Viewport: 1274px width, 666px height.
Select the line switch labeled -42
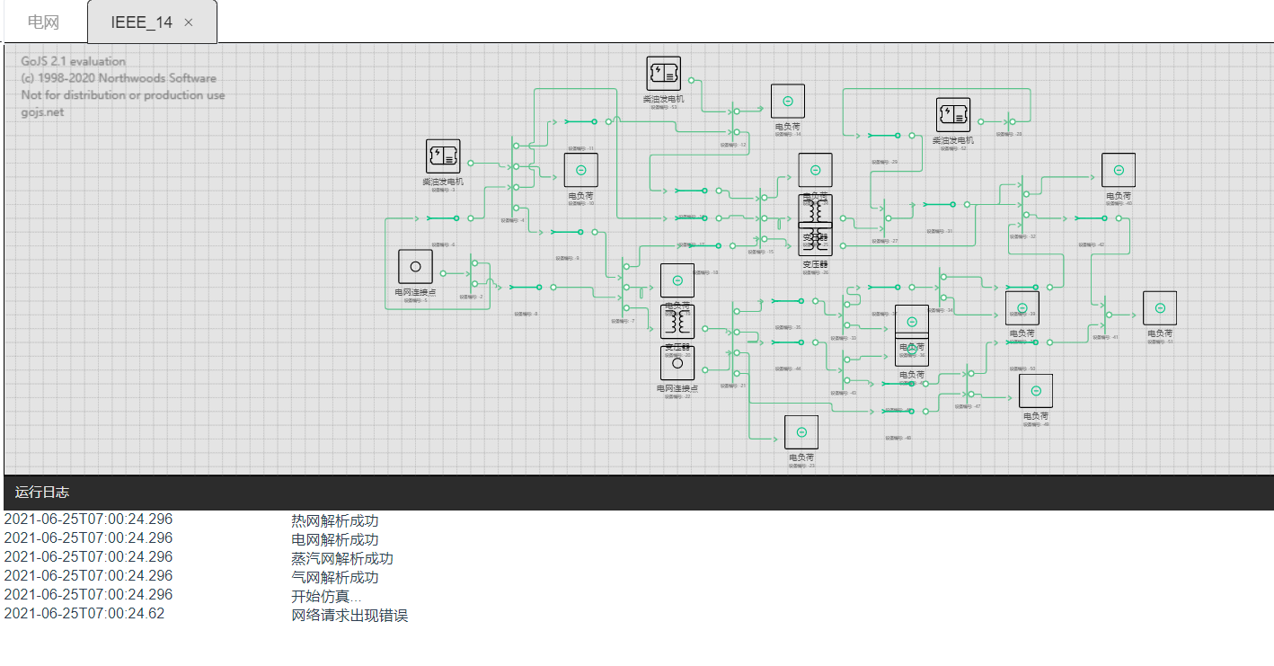tap(1091, 218)
